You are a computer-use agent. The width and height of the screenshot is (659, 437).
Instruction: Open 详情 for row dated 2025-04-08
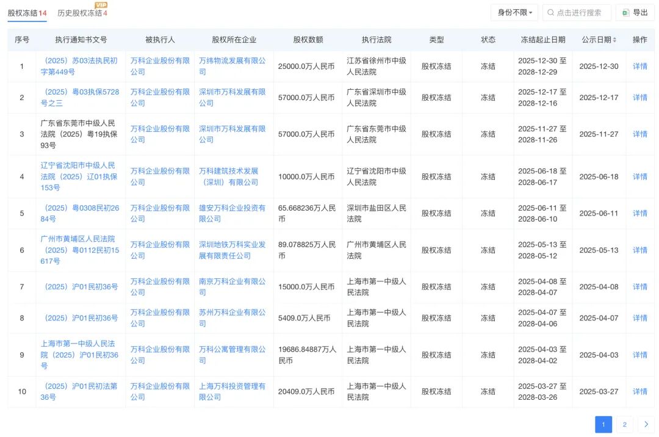tap(639, 287)
